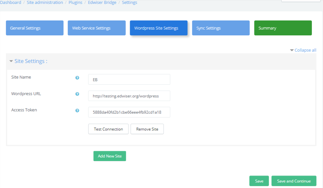Click the Test Connection button
Image resolution: width=323 pixels, height=188 pixels.
[108, 129]
